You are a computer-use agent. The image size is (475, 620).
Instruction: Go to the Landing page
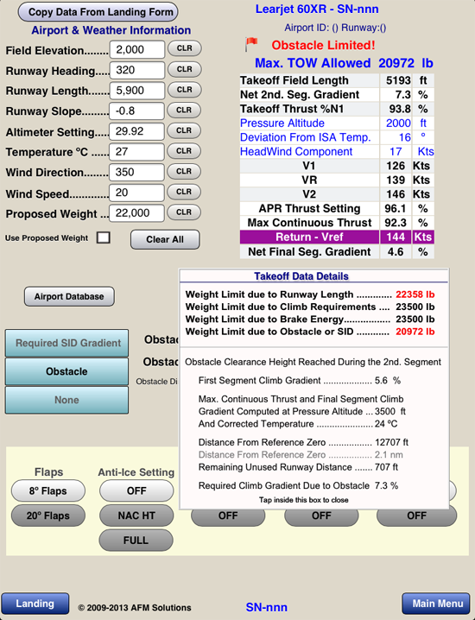[x=35, y=604]
